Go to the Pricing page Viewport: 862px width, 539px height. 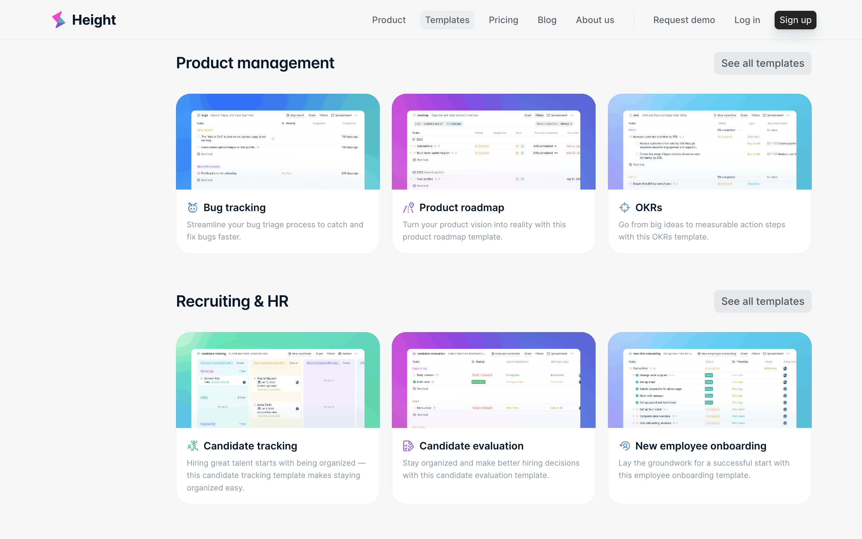click(x=503, y=20)
